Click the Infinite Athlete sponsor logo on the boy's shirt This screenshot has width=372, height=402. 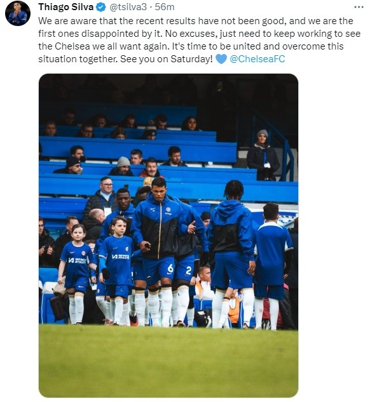[x=121, y=257]
